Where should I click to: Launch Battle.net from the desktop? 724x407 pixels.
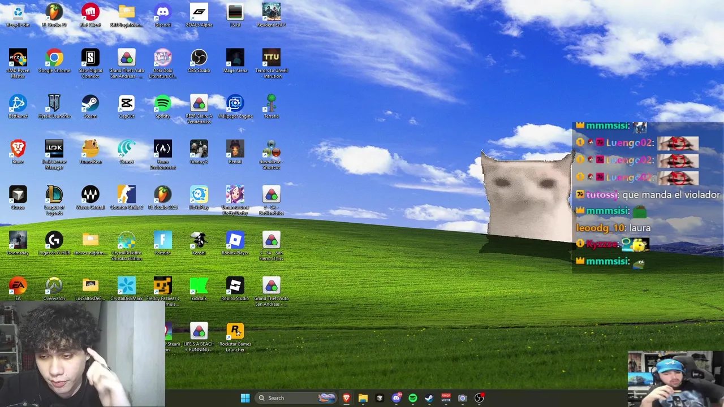point(18,107)
